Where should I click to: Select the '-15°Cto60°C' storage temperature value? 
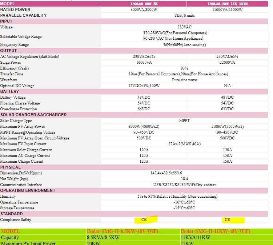coord(184,208)
